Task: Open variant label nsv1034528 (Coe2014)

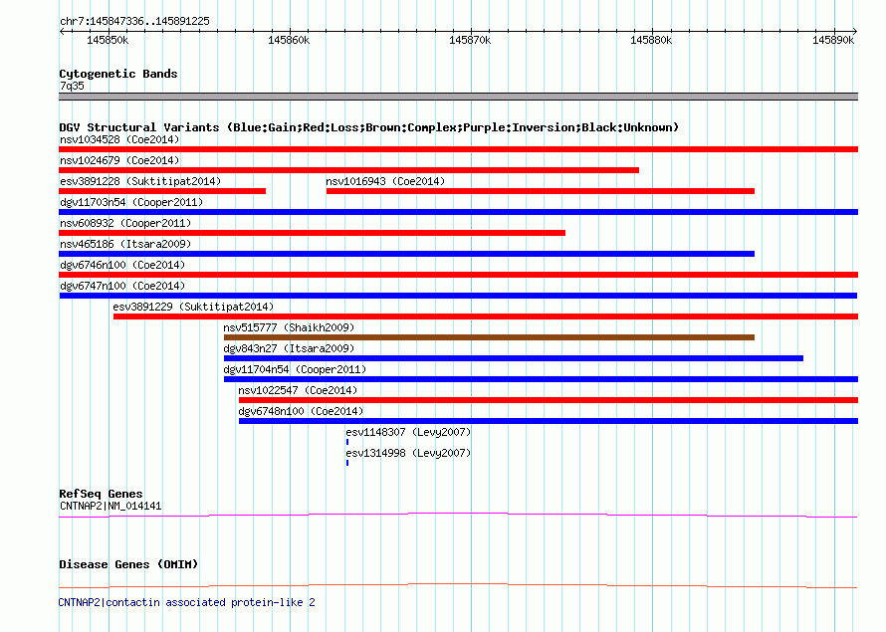Action: click(x=119, y=139)
